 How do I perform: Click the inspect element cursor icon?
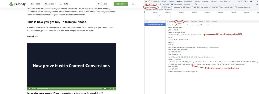(x=146, y=1)
